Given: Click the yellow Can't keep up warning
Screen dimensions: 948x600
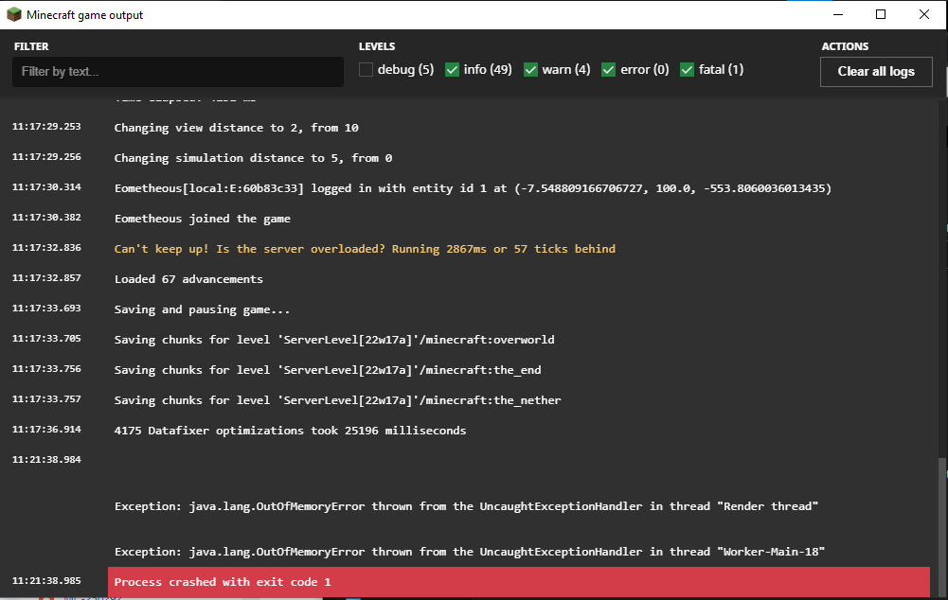Looking at the screenshot, I should coord(365,249).
